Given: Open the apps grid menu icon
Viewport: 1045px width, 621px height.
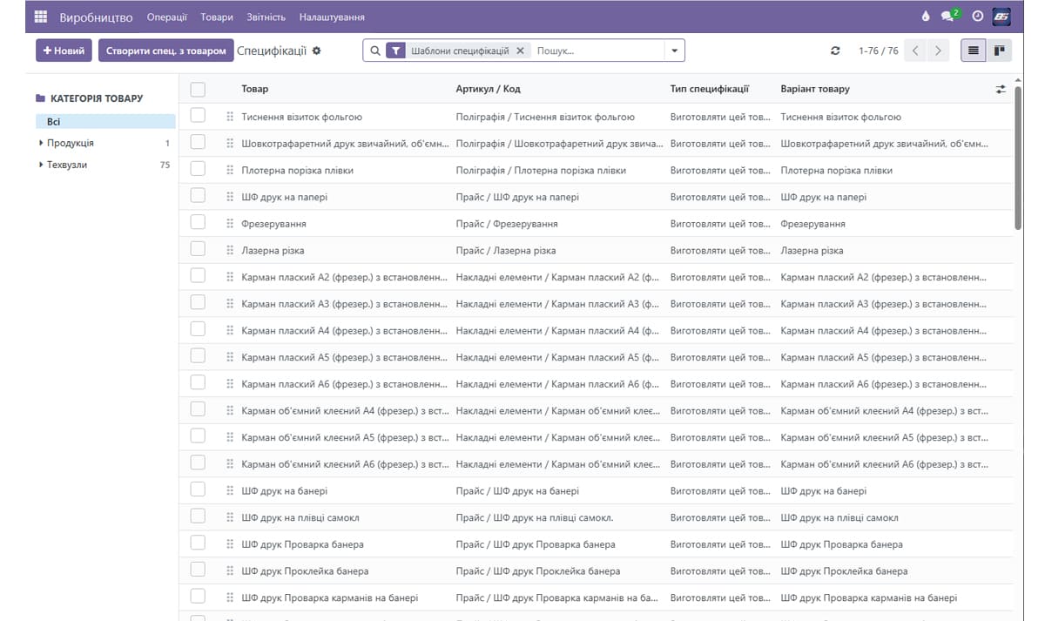Looking at the screenshot, I should click(40, 17).
